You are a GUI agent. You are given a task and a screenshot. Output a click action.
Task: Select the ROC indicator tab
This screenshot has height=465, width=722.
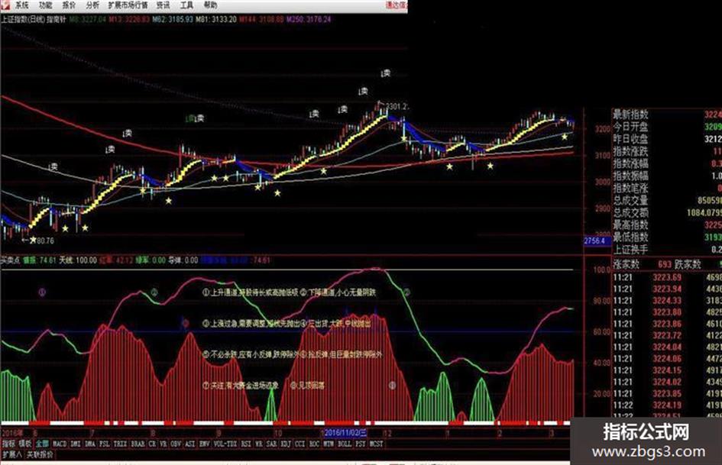point(314,444)
